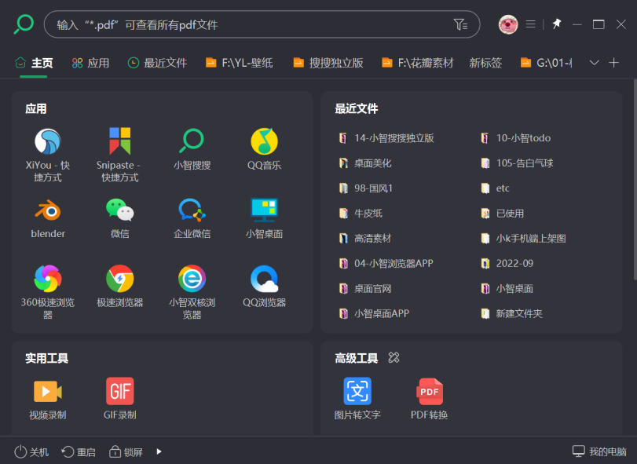
Task: Click 重启 restart button
Action: pos(79,451)
